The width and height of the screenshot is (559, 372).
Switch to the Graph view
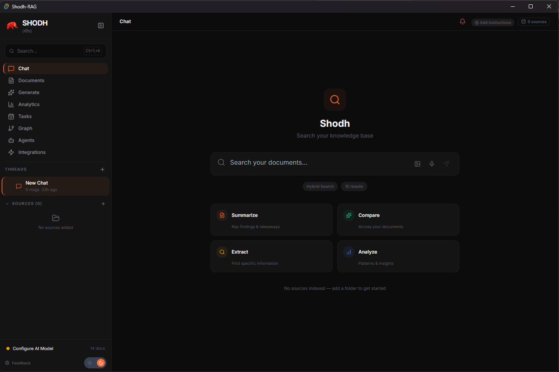click(55, 128)
